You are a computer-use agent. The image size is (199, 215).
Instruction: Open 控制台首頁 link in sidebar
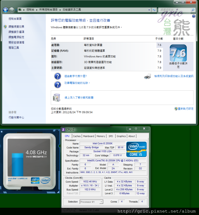[x=15, y=19]
